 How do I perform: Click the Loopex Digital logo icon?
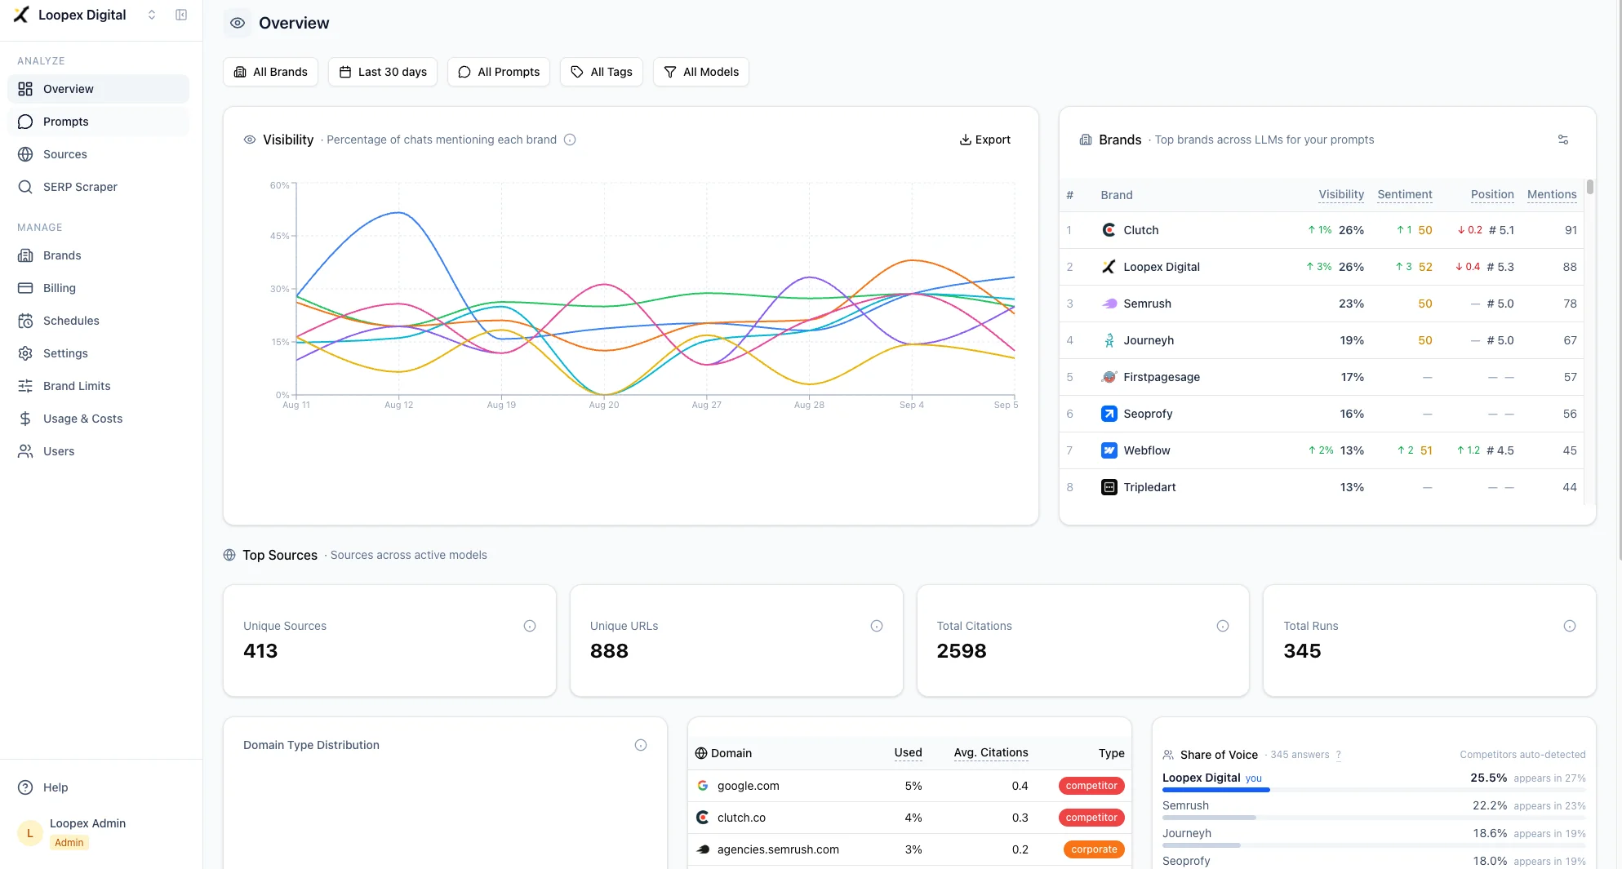point(21,15)
